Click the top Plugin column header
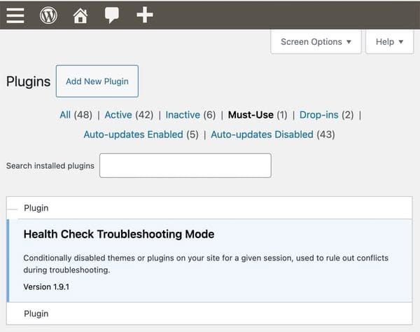The height and width of the screenshot is (332, 420). click(36, 208)
